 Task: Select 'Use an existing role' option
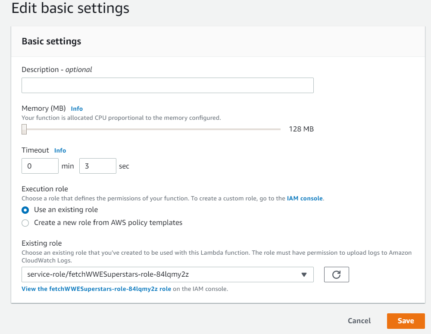click(25, 210)
